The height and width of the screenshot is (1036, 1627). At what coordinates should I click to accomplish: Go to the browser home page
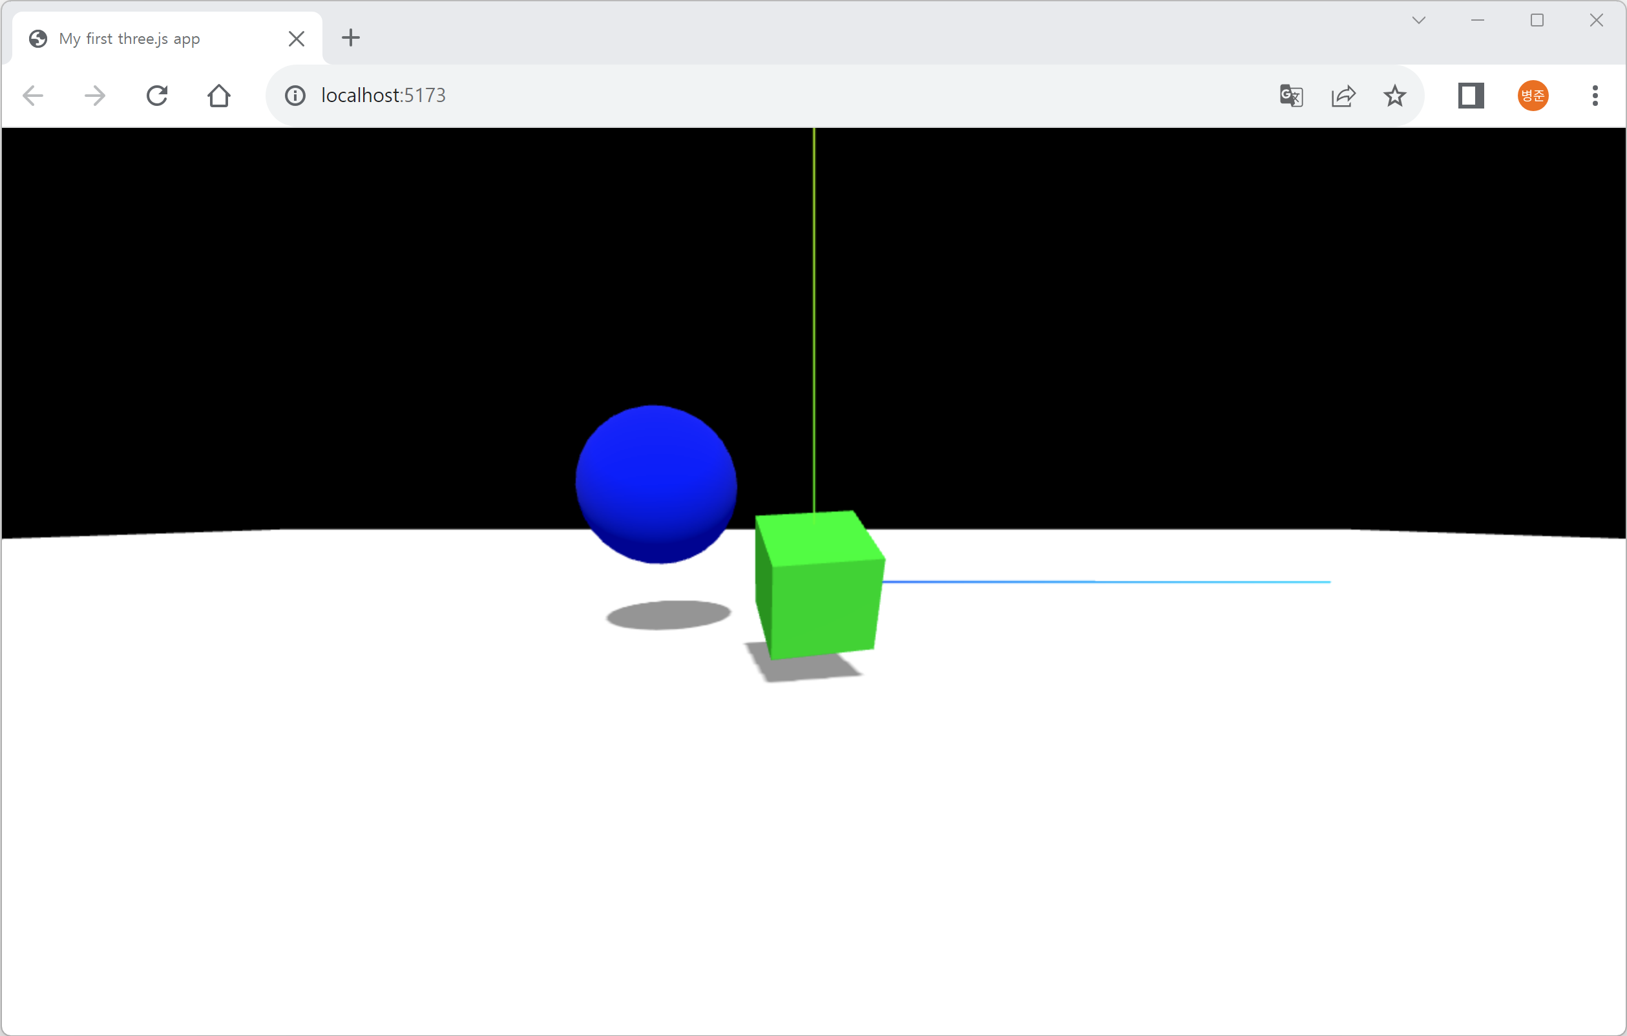219,96
